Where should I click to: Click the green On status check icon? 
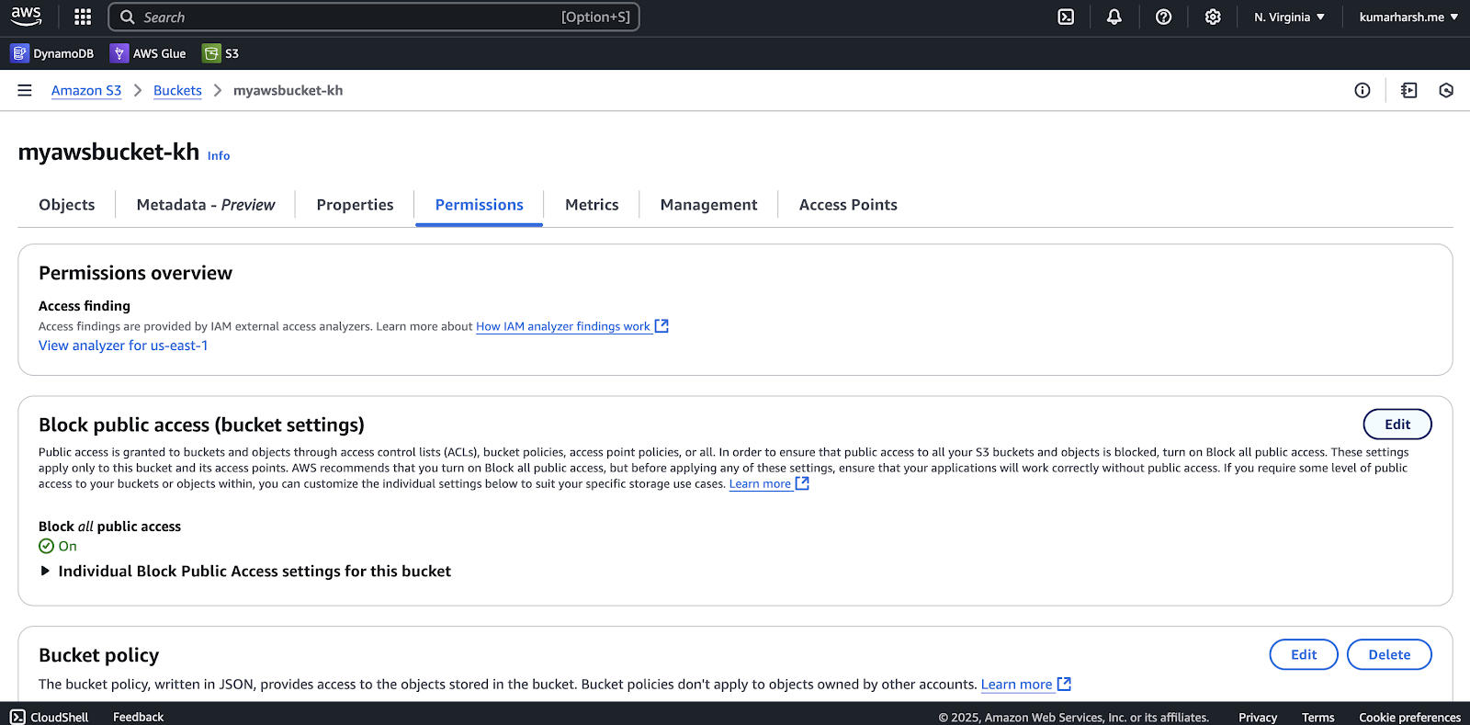[47, 546]
